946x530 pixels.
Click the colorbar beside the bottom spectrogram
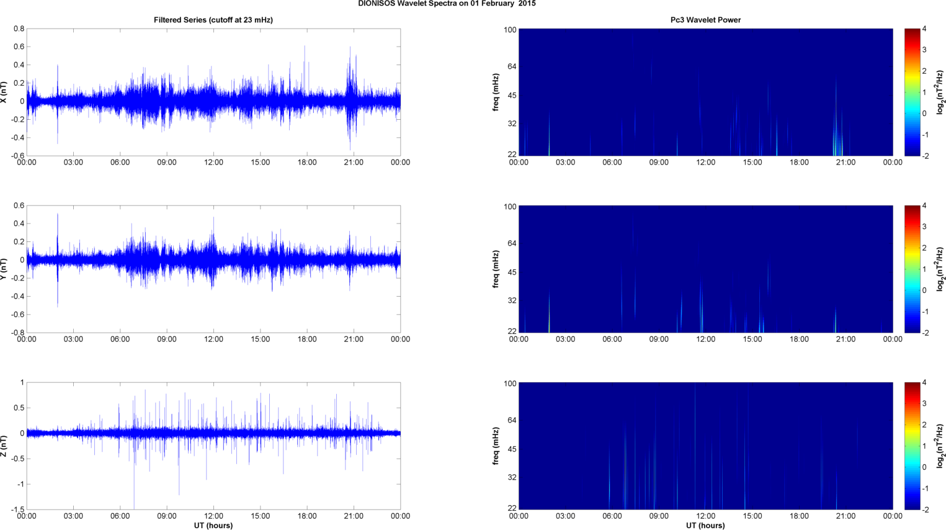pos(912,446)
